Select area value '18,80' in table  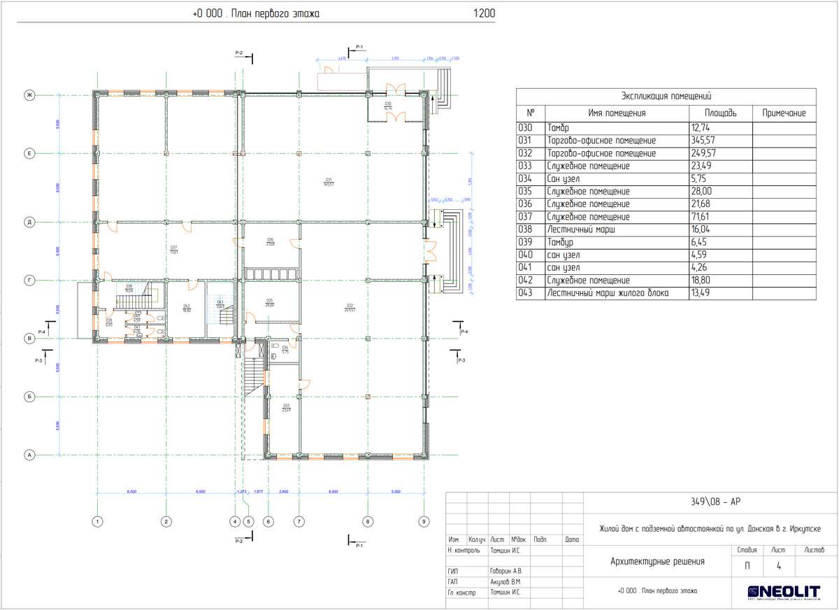point(700,280)
